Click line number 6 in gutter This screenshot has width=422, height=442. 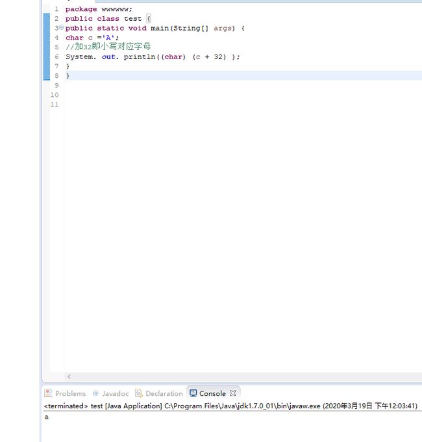[x=56, y=56]
